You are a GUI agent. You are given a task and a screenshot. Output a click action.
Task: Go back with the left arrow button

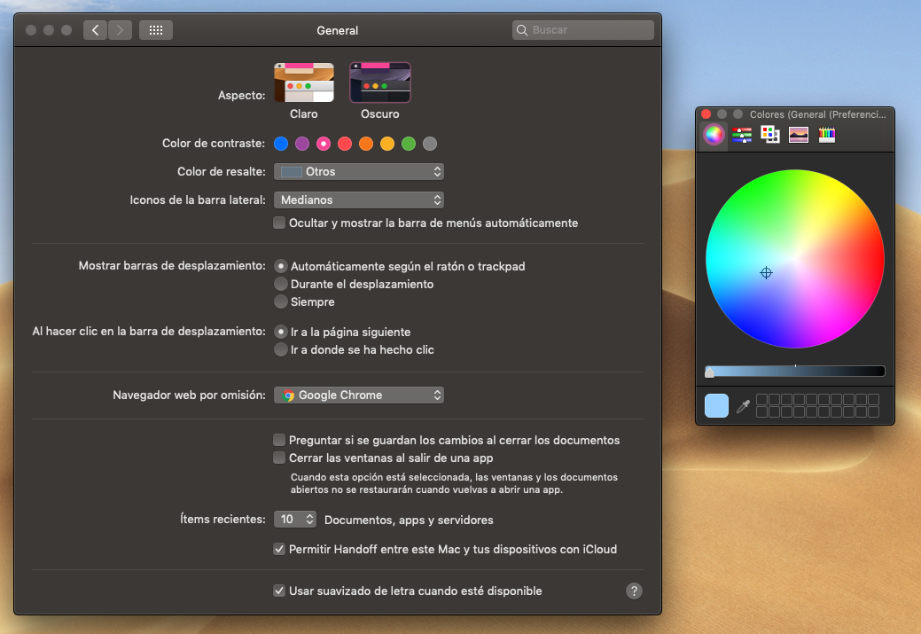(x=95, y=30)
